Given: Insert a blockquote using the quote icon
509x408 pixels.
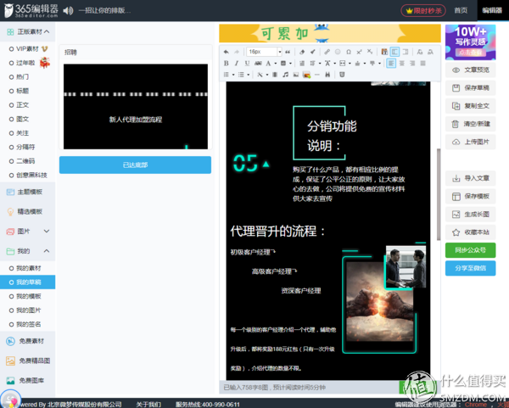Looking at the screenshot, I should coord(288,52).
